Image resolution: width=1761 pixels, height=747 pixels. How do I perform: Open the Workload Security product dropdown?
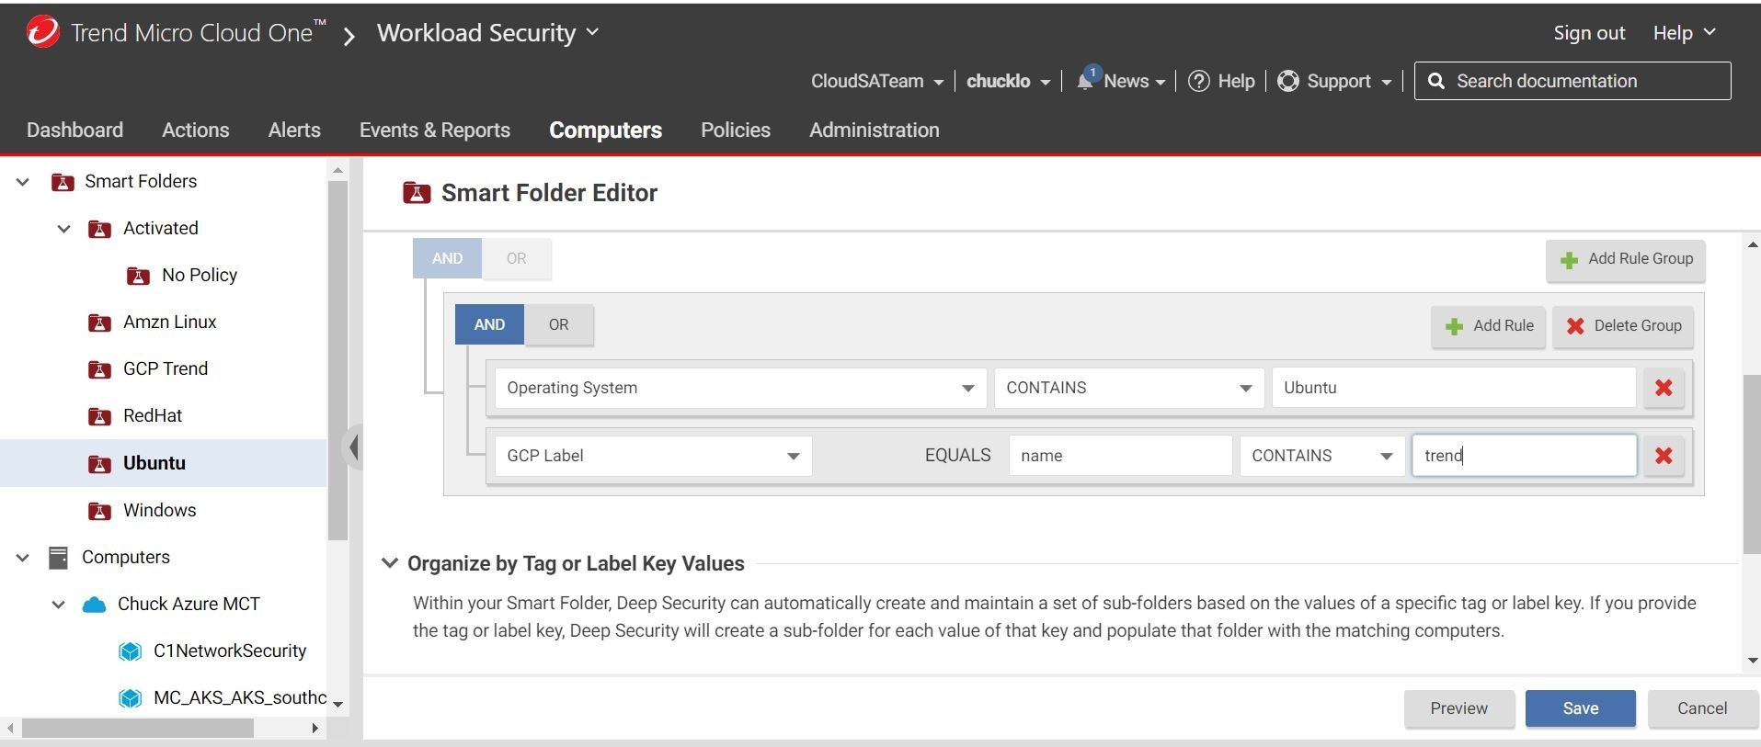click(488, 33)
